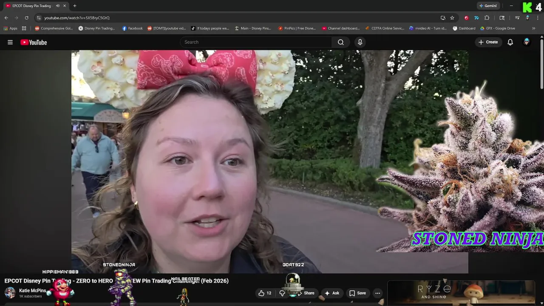Open more actions ellipsis under video

[377, 293]
